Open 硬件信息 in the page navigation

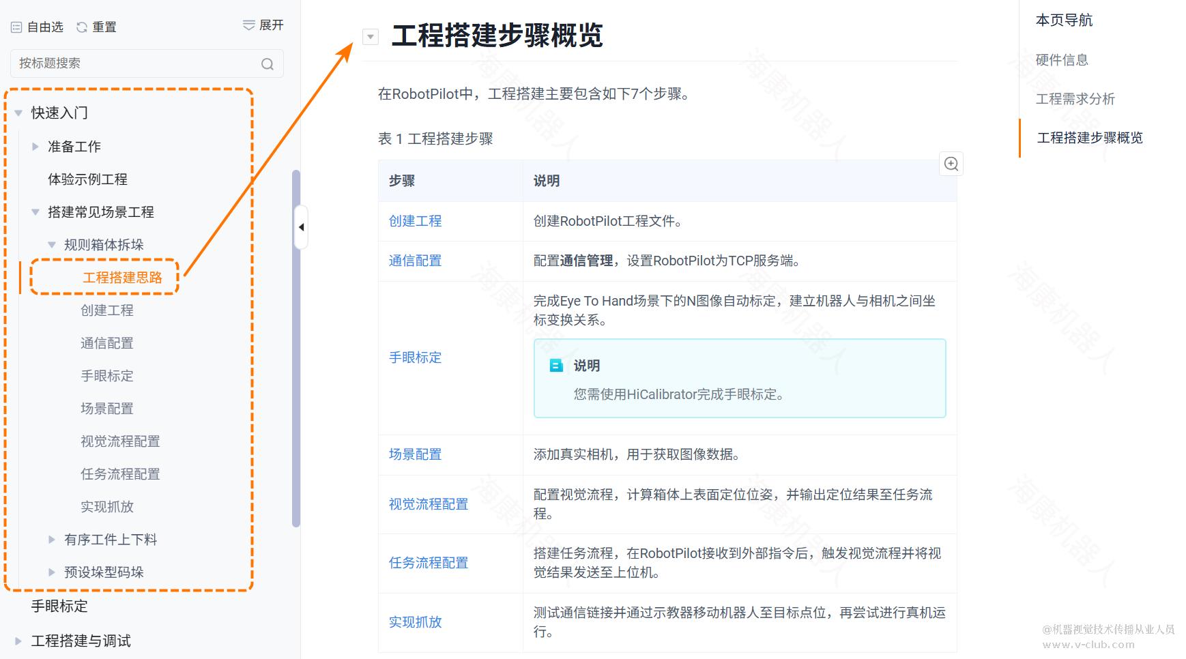(1061, 60)
